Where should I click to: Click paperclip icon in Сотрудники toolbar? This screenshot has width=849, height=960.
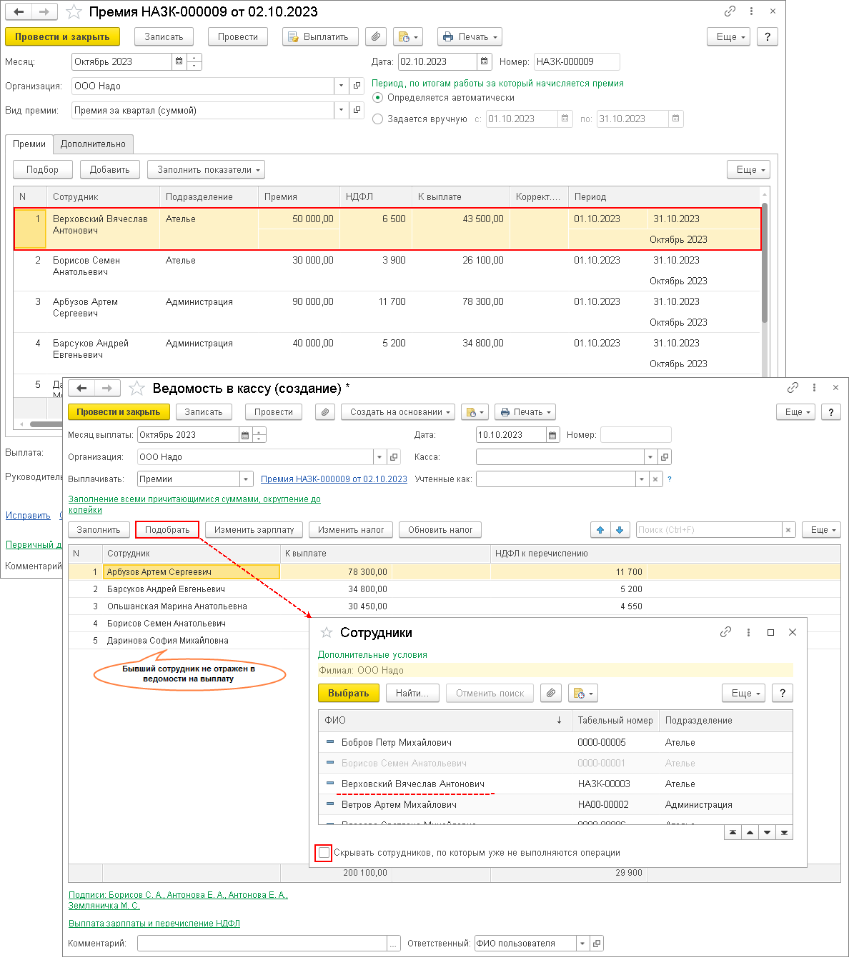550,693
